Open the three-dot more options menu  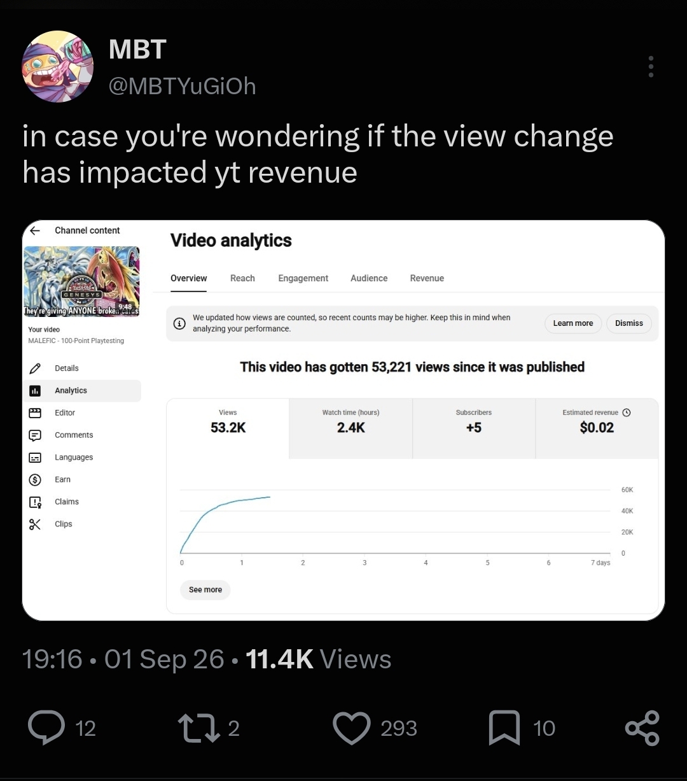(x=651, y=67)
